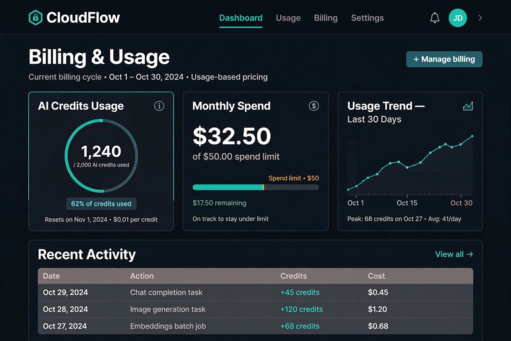Click the $0.45 cost cell
511x341 pixels.
pyautogui.click(x=378, y=292)
